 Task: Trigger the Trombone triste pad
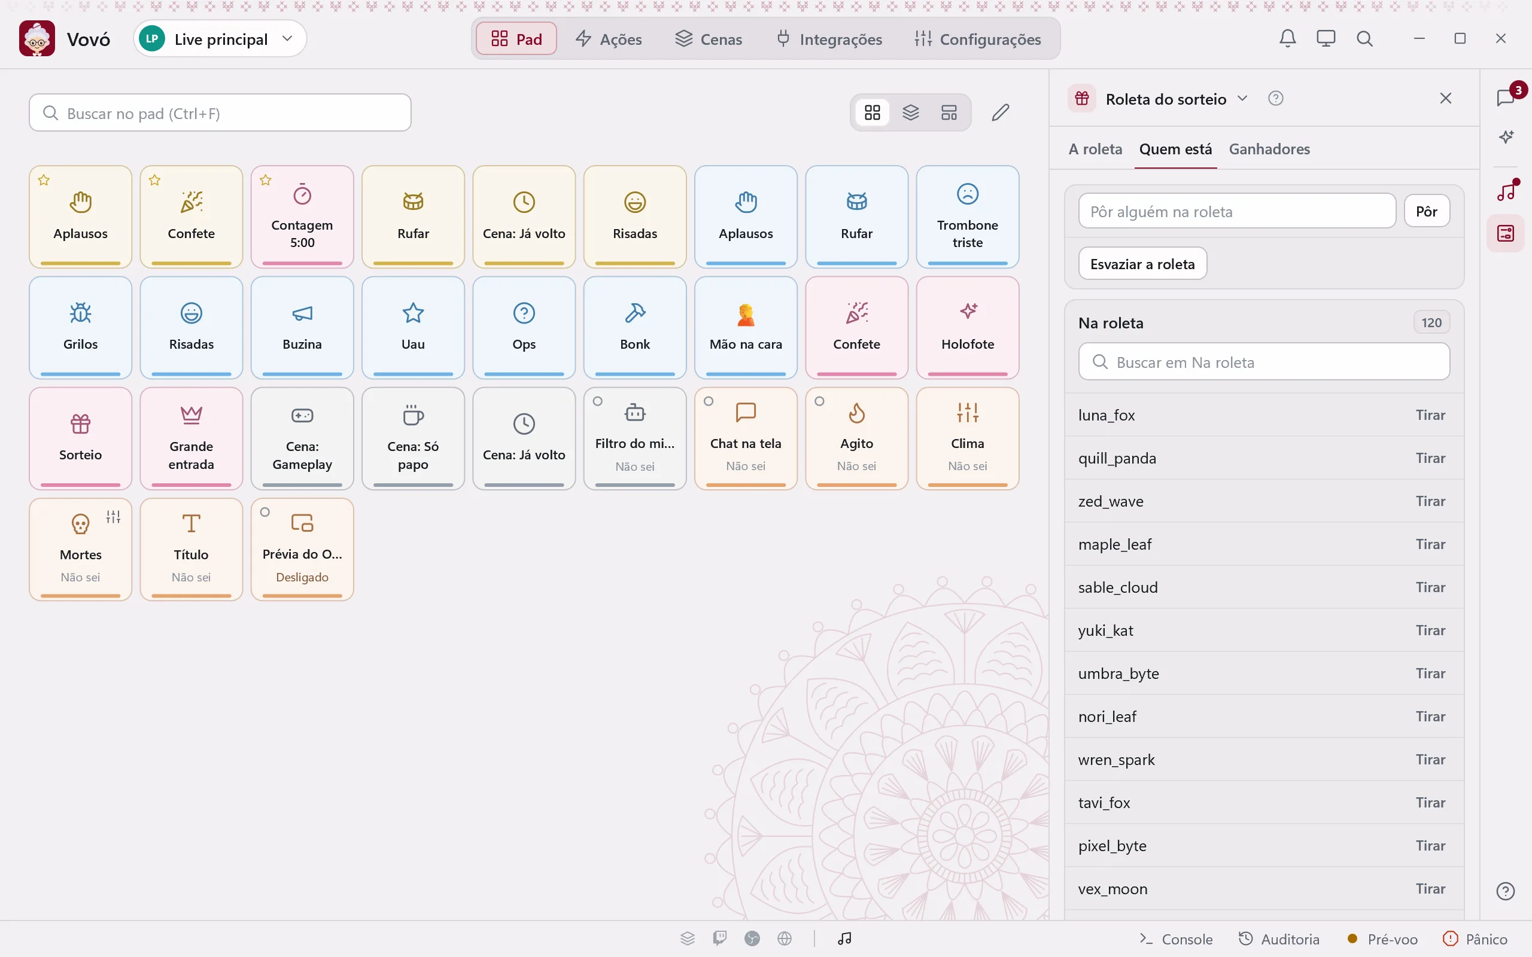click(967, 217)
